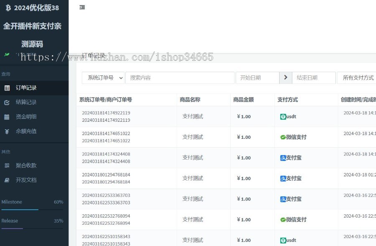
Task: Open 聚合收款 menu item
Action: (x=34, y=166)
